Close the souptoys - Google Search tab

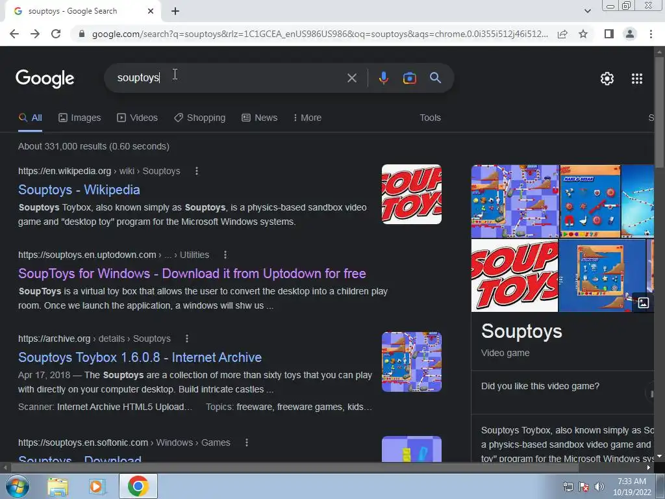pyautogui.click(x=151, y=11)
